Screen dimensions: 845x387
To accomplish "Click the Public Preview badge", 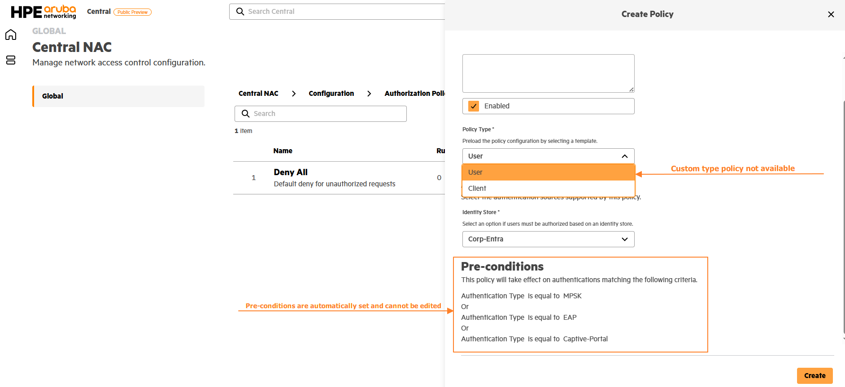I will 132,12.
